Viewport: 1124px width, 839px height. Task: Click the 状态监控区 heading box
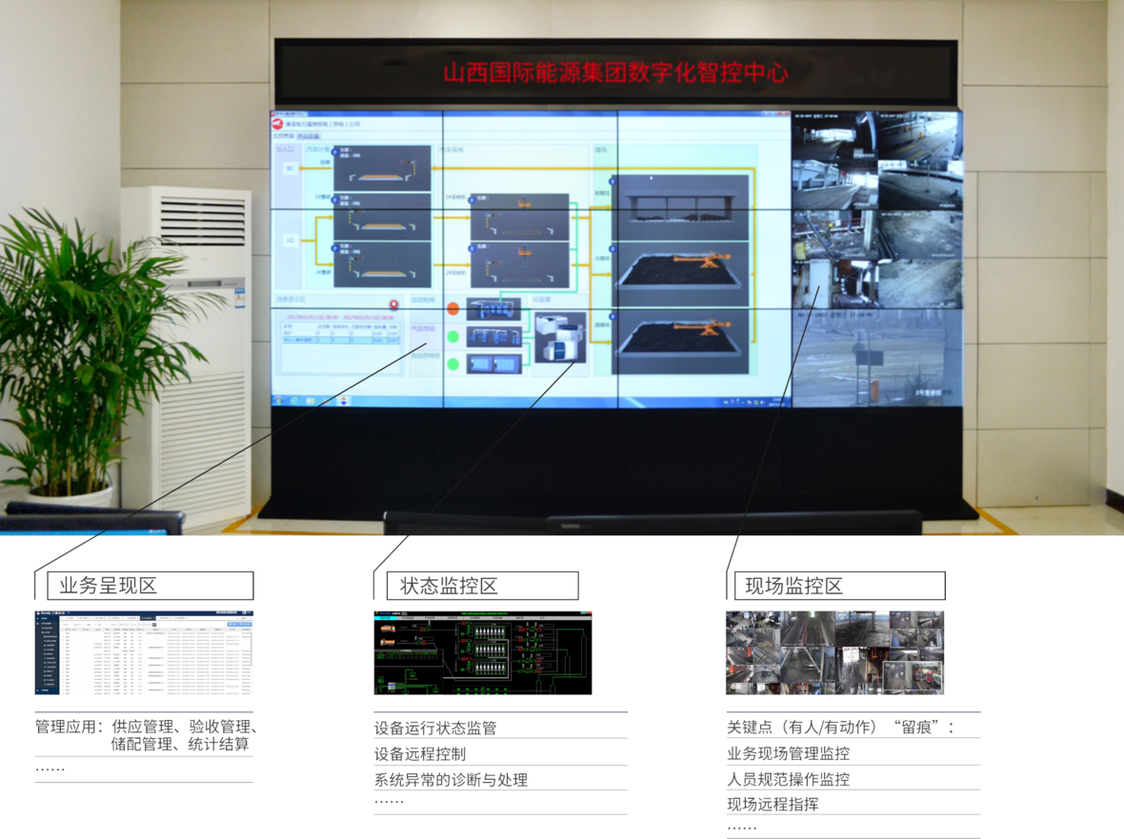(x=482, y=586)
